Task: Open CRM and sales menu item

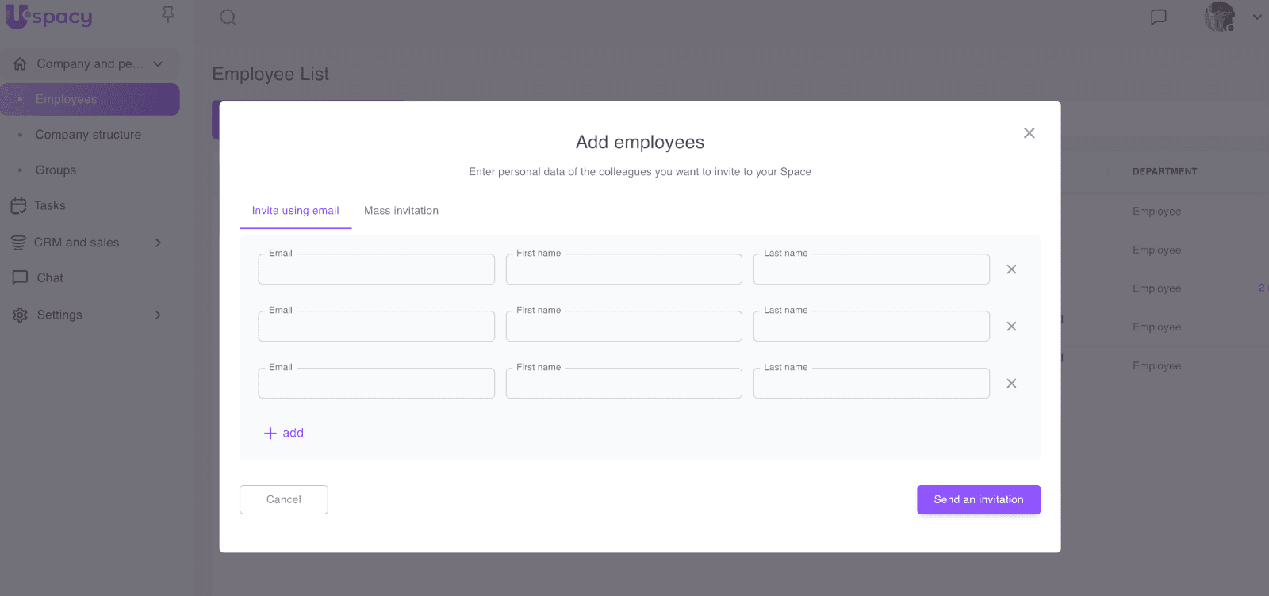Action: pos(76,243)
